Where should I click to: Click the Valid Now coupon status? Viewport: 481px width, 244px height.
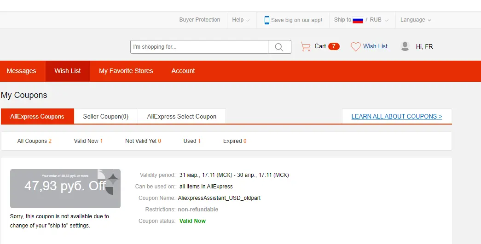point(193,221)
